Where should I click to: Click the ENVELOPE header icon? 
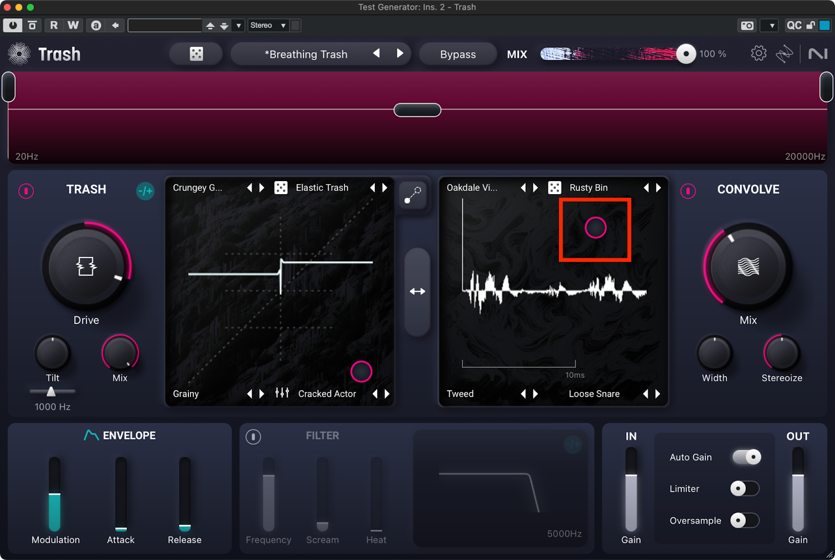(91, 435)
